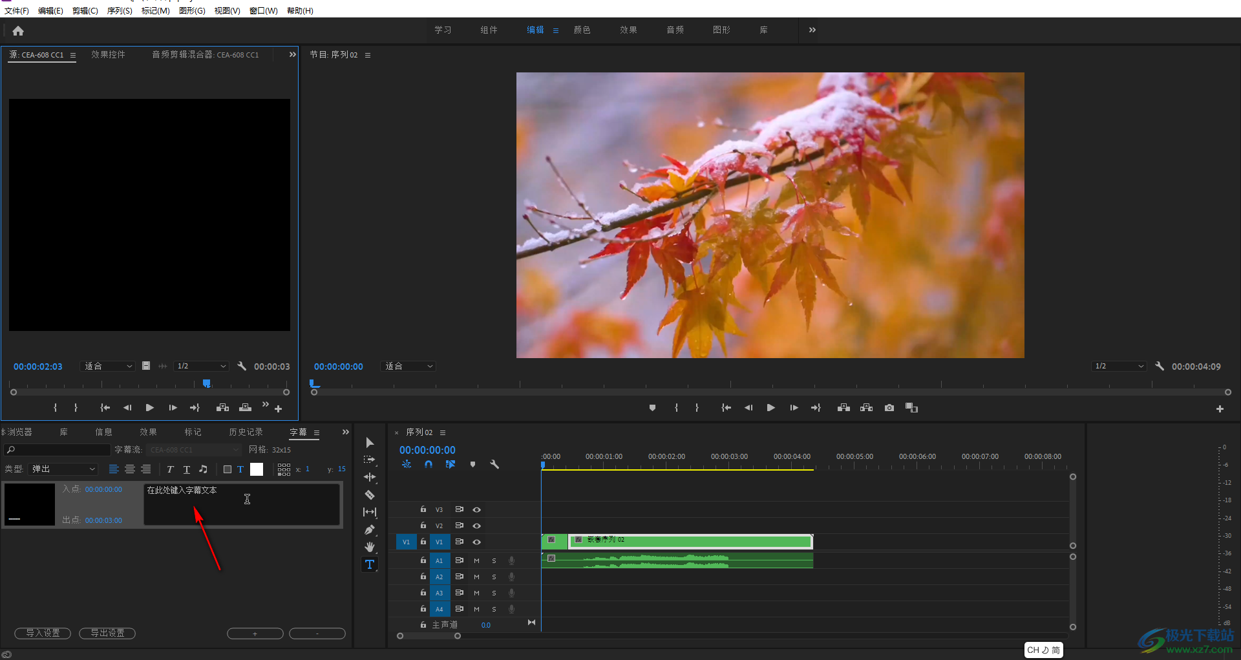Viewport: 1241px width, 660px height.
Task: Switch to 效果控件 tab
Action: coord(108,54)
